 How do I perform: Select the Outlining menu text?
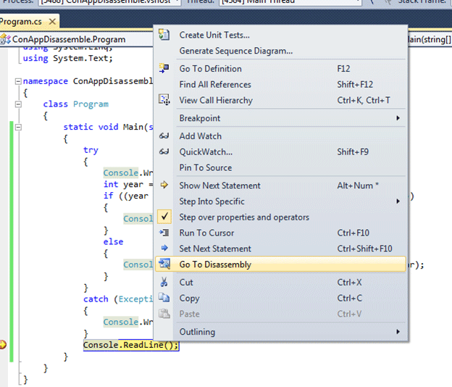(197, 332)
